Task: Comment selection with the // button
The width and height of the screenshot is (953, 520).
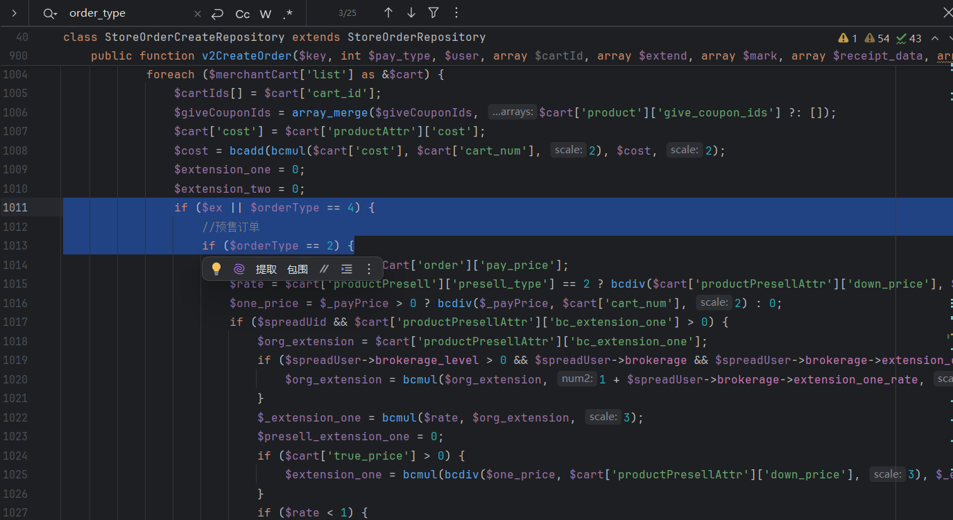Action: (324, 269)
